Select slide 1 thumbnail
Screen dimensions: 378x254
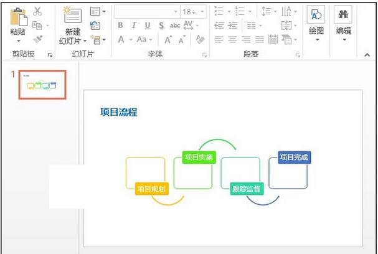42,85
